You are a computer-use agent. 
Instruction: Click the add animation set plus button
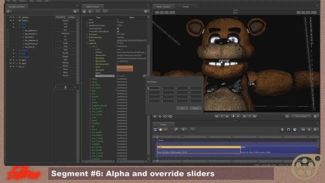pos(9,11)
